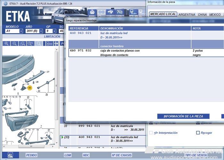Click the DENOMINACIÓN column header
Image resolution: width=224 pixels, height=160 pixels.
pyautogui.click(x=145, y=28)
